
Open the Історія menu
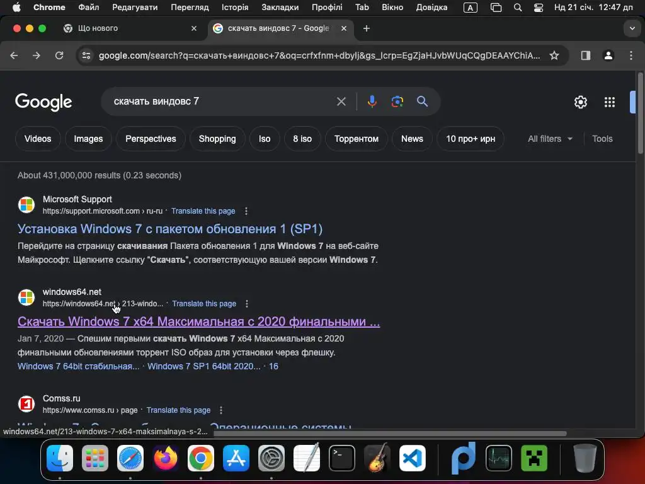[x=235, y=8]
